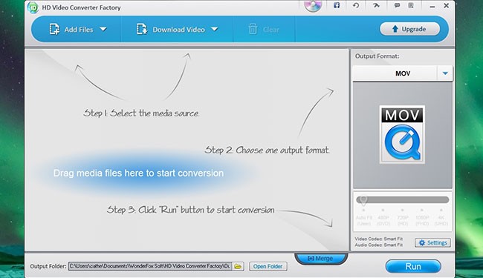Image resolution: width=483 pixels, height=278 pixels.
Task: Open the disc icon in title bar
Action: pyautogui.click(x=313, y=5)
